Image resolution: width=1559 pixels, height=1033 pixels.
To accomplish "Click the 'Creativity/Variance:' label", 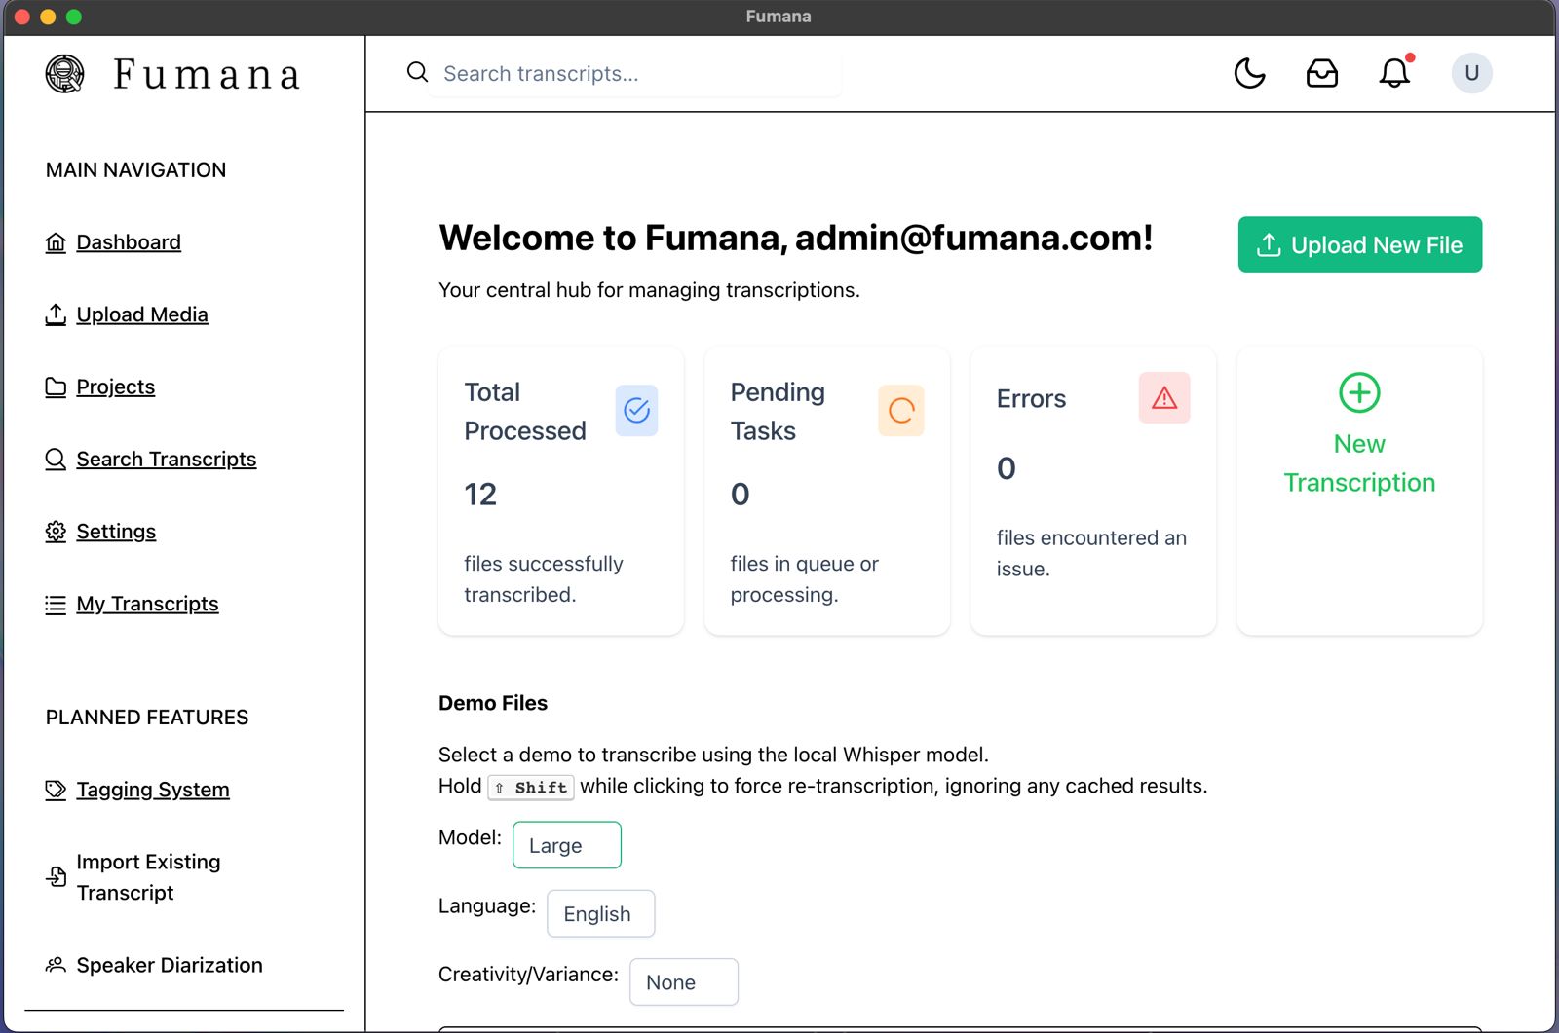I will click(x=528, y=975).
